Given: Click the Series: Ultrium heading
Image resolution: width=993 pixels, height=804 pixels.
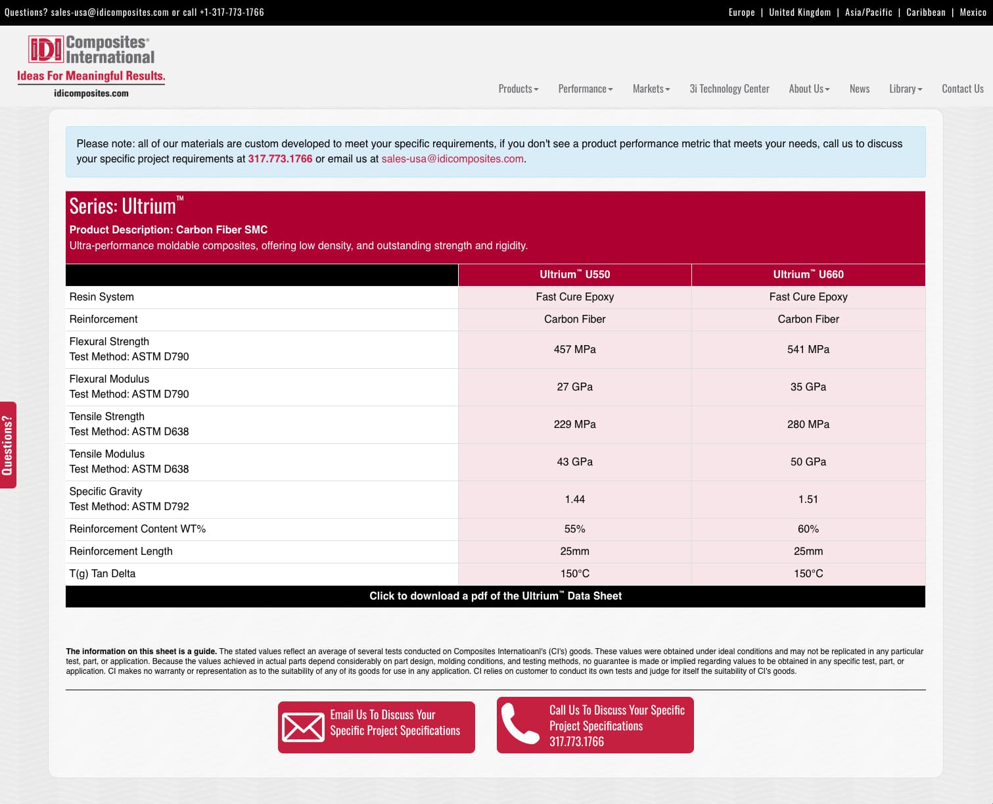Looking at the screenshot, I should coord(126,206).
